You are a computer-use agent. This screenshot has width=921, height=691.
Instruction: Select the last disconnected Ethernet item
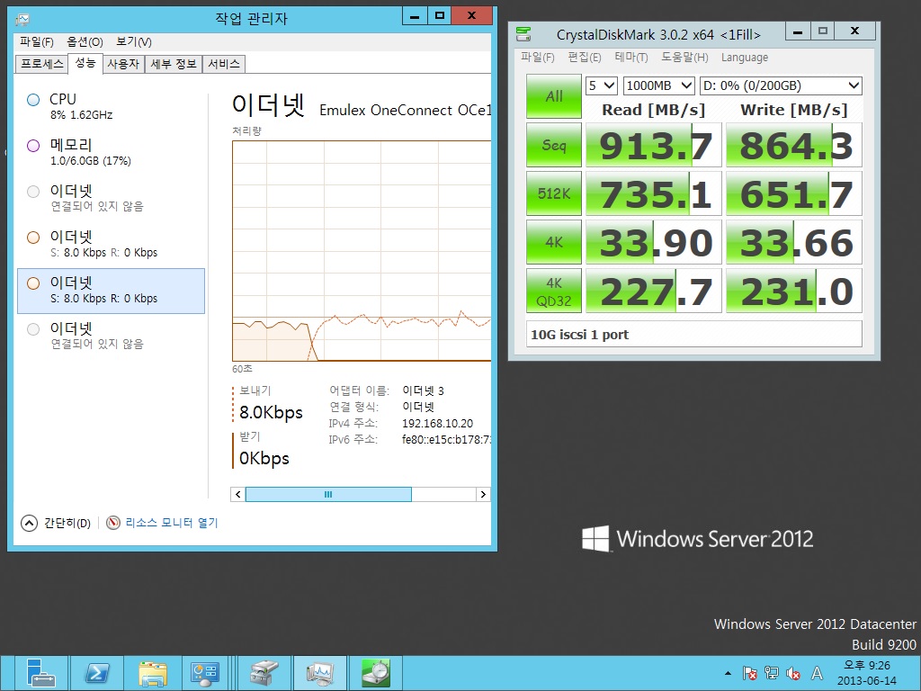pyautogui.click(x=111, y=337)
